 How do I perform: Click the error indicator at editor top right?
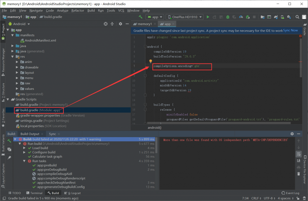click(300, 36)
